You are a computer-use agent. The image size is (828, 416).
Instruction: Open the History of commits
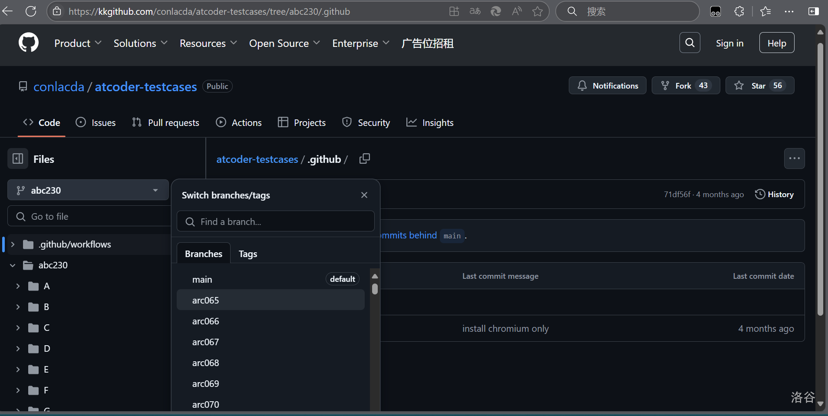point(774,195)
